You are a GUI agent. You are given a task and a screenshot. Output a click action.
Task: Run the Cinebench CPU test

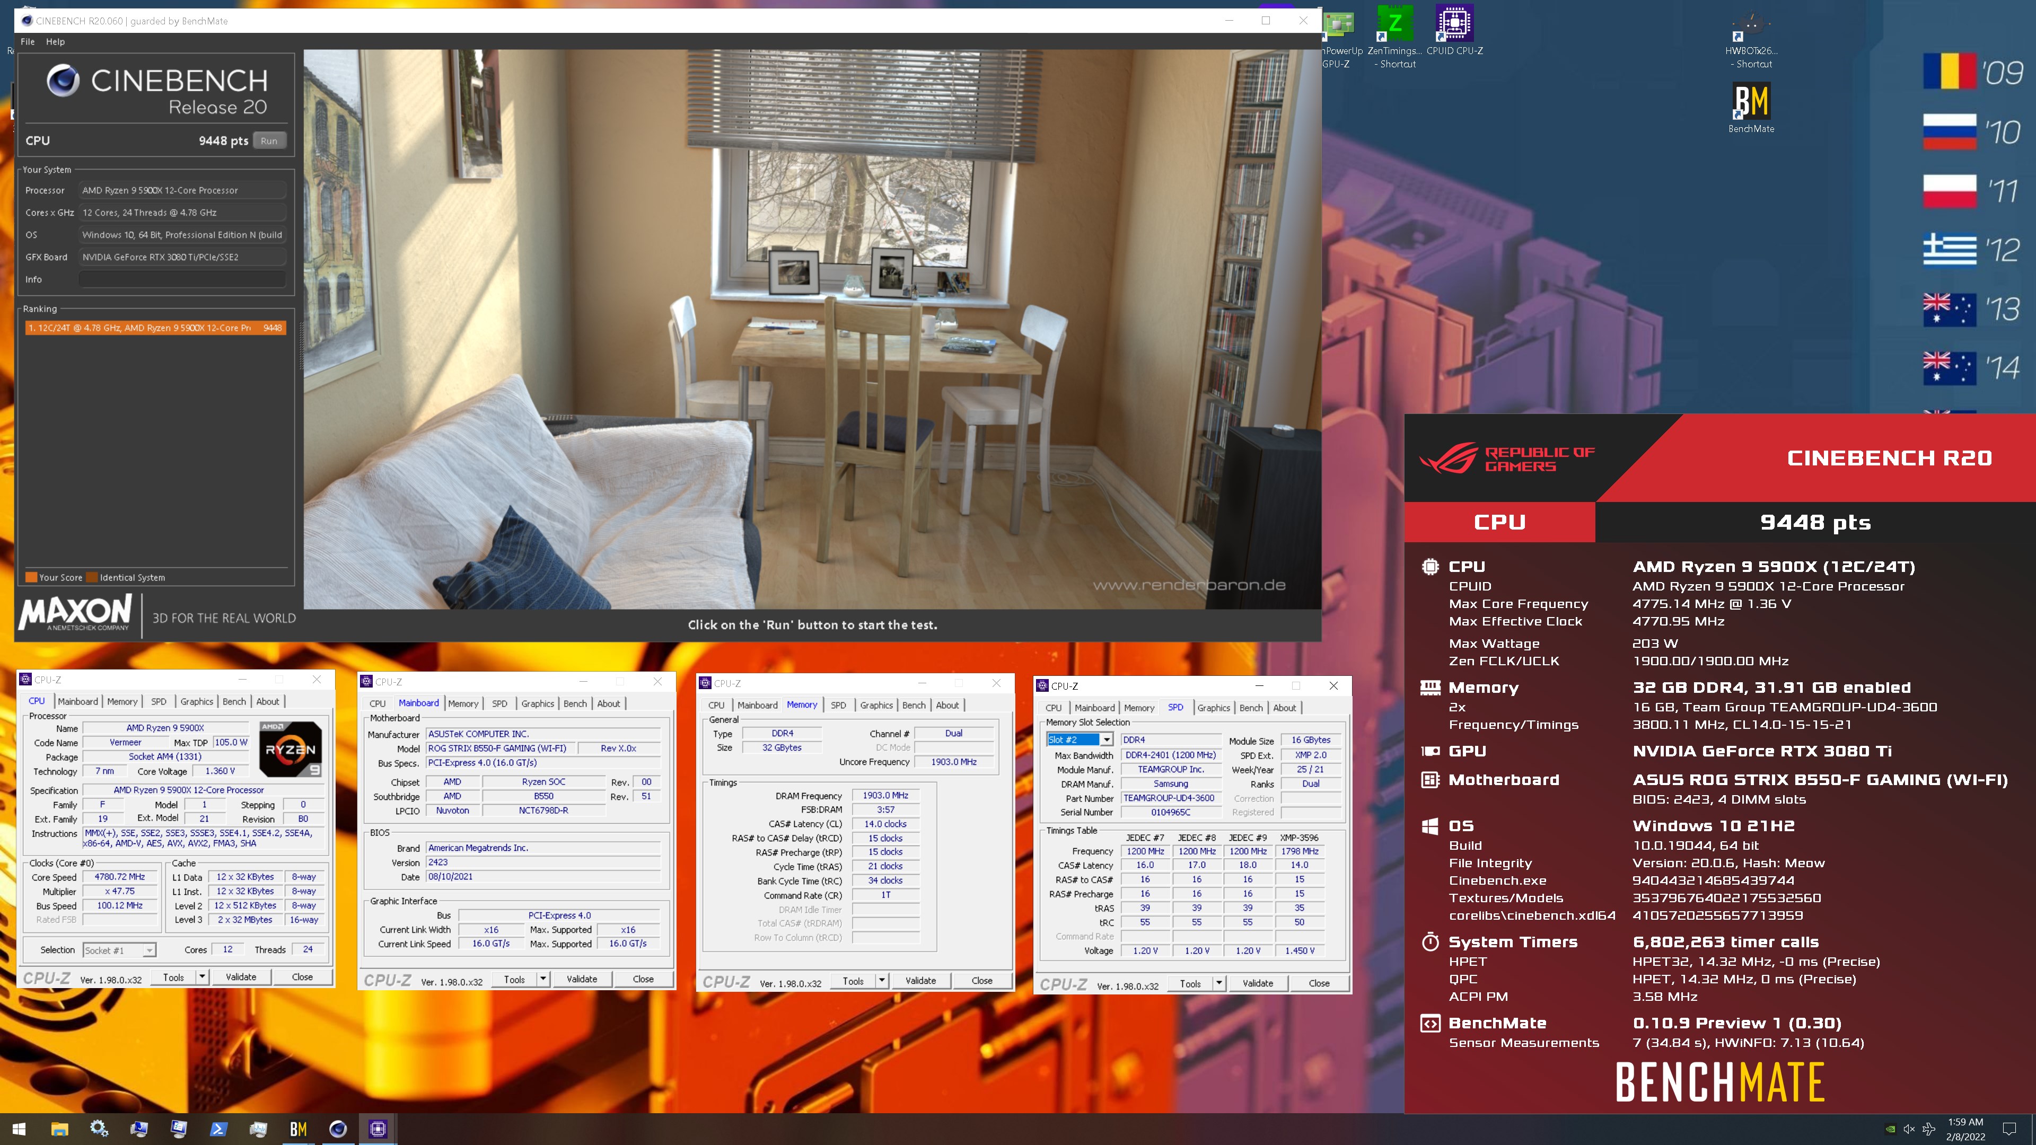[x=269, y=140]
